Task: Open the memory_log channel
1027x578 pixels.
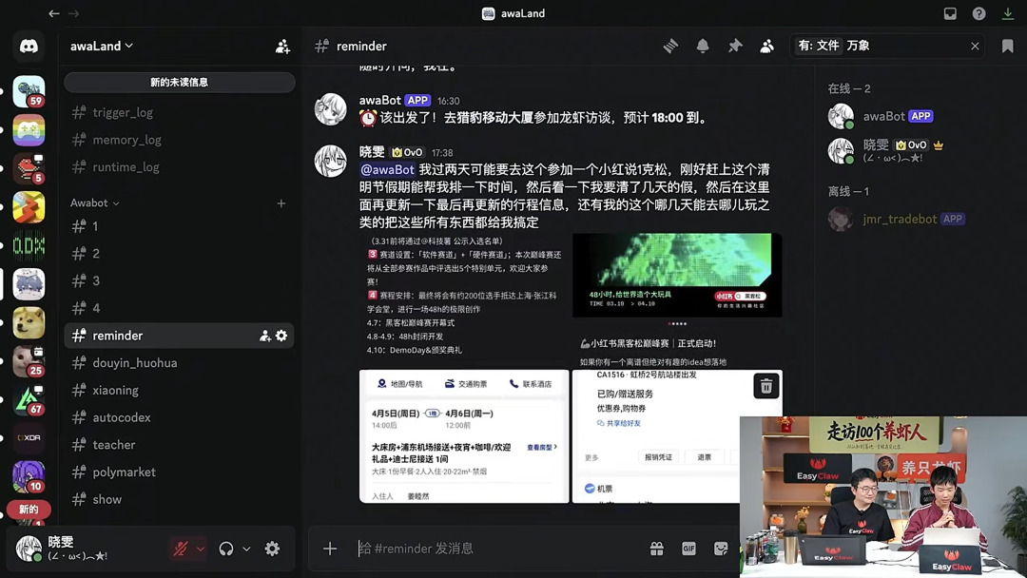Action: click(179, 140)
